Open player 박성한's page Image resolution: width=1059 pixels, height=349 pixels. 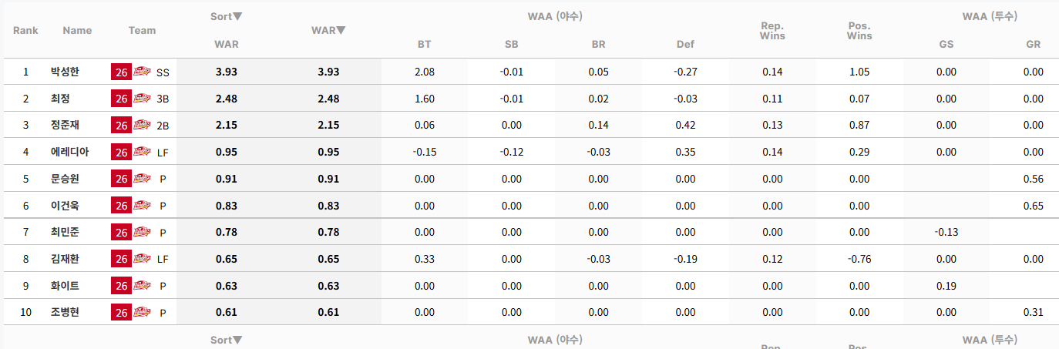point(65,72)
